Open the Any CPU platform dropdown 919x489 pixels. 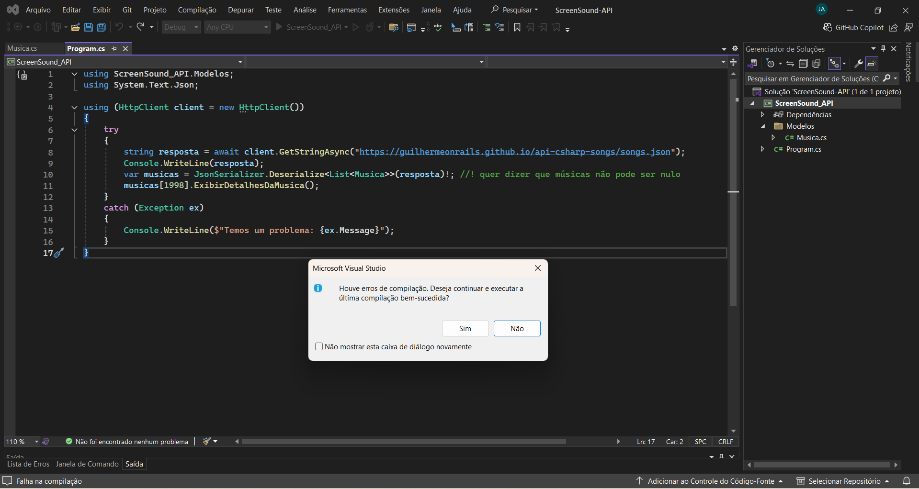click(x=238, y=27)
